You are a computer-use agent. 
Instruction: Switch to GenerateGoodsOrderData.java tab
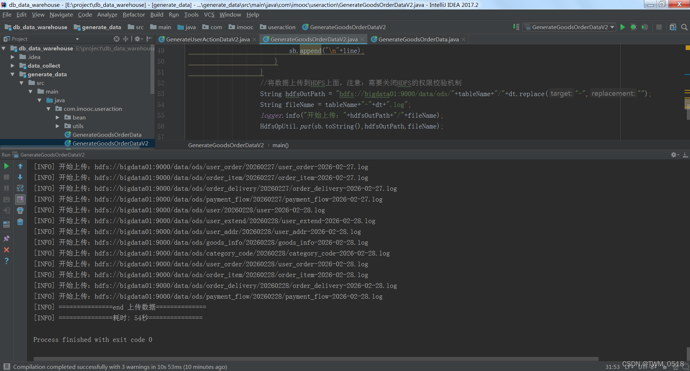point(418,39)
